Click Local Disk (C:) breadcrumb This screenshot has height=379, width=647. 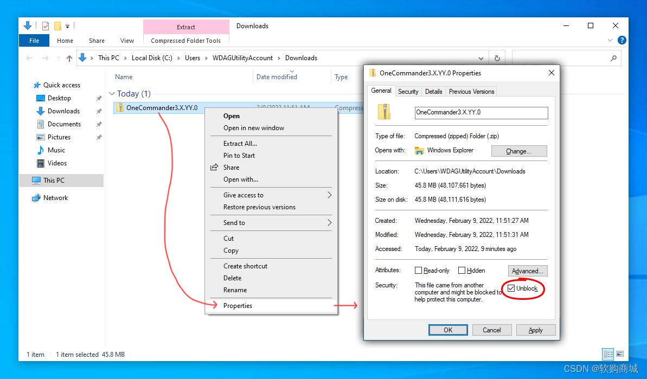coord(152,57)
